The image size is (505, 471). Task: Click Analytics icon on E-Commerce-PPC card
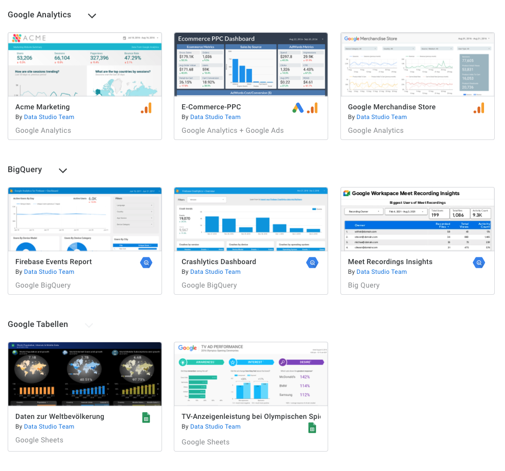312,108
